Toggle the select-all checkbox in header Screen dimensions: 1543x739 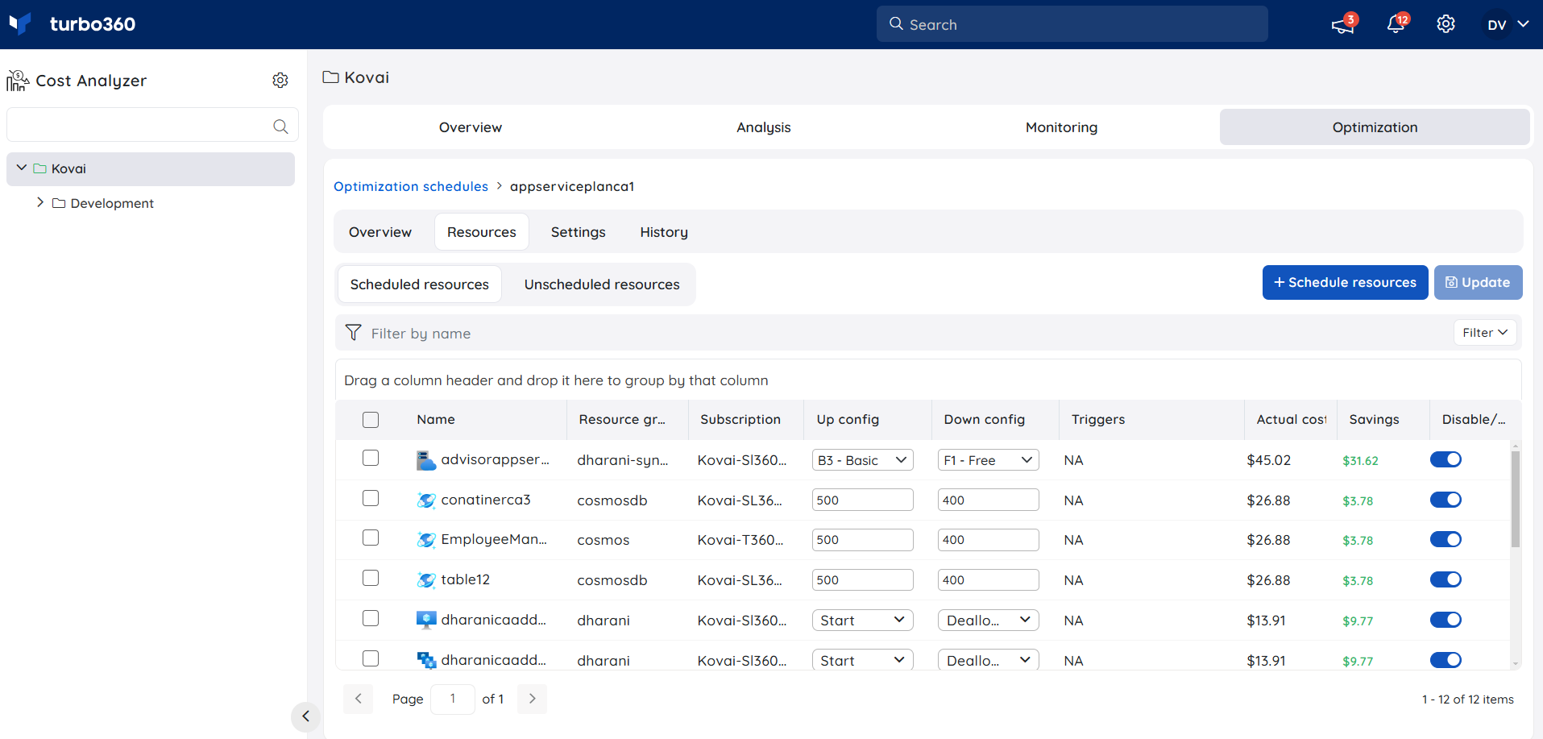click(371, 420)
